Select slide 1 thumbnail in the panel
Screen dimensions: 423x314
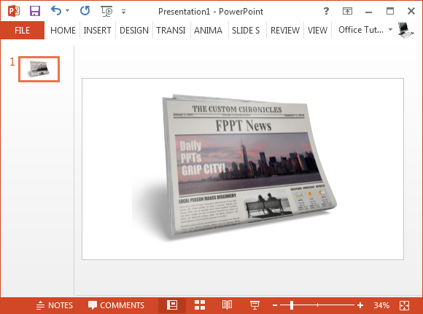pos(39,69)
